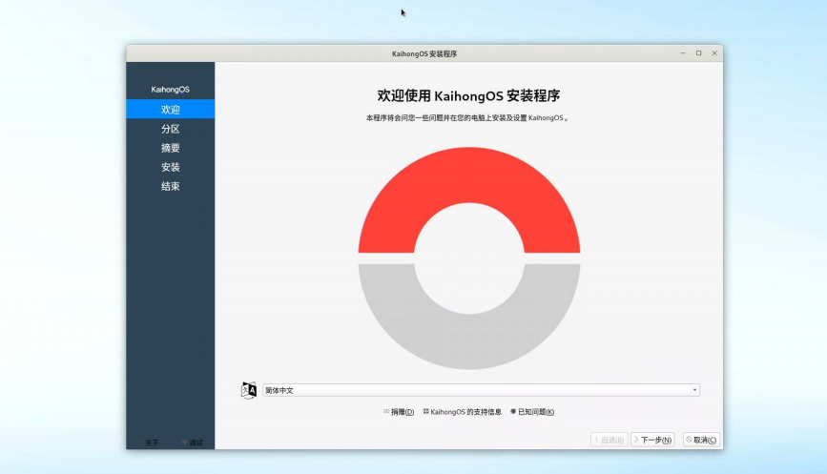The image size is (827, 474).
Task: Click the 后退 (Back) button
Action: pyautogui.click(x=610, y=440)
